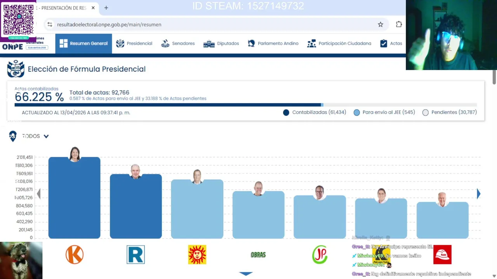
Task: Go to the Senadores section
Action: click(x=178, y=43)
